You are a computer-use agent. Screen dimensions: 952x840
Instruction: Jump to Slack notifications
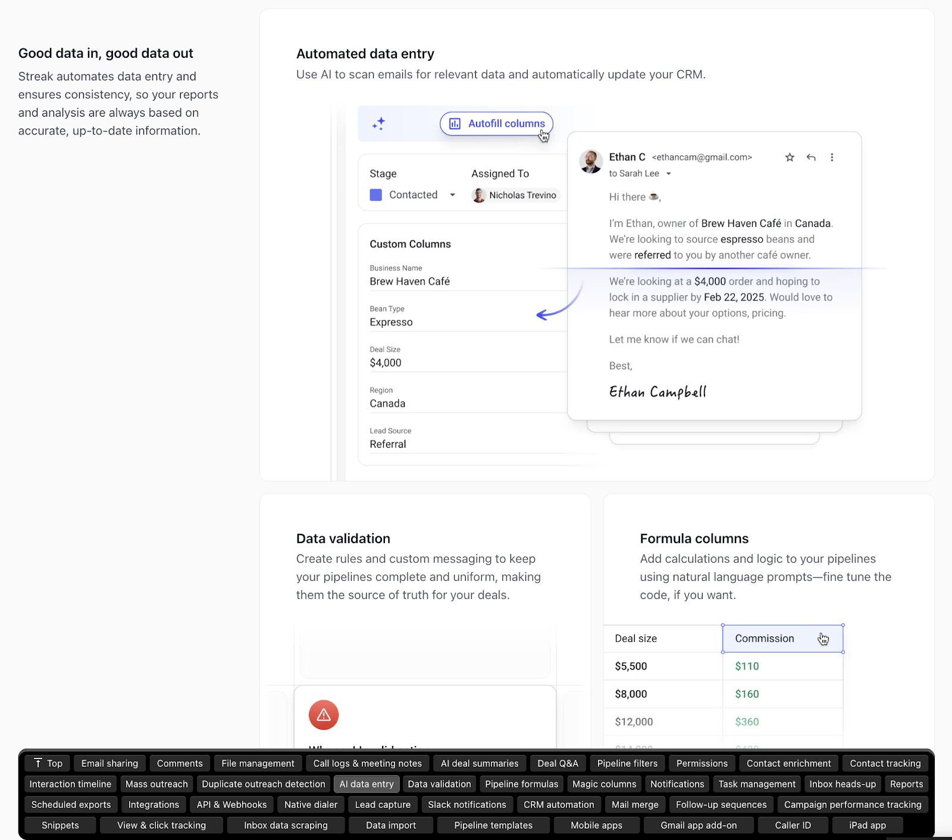467,804
